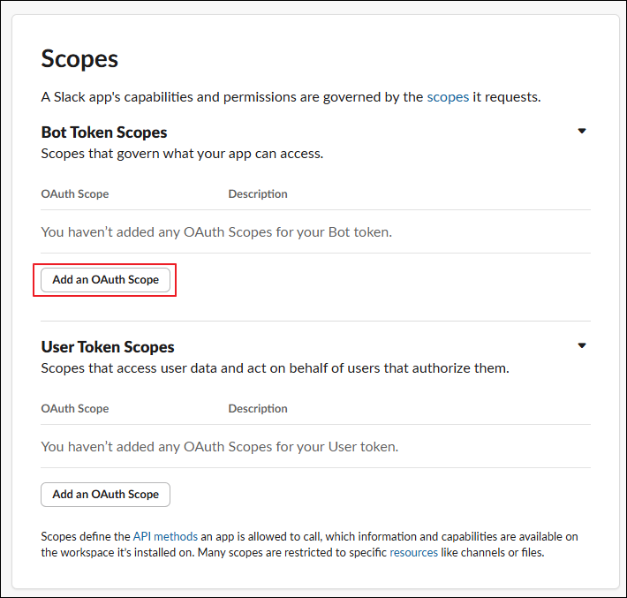The width and height of the screenshot is (627, 598).
Task: Open the 'resources' link
Action: 414,552
